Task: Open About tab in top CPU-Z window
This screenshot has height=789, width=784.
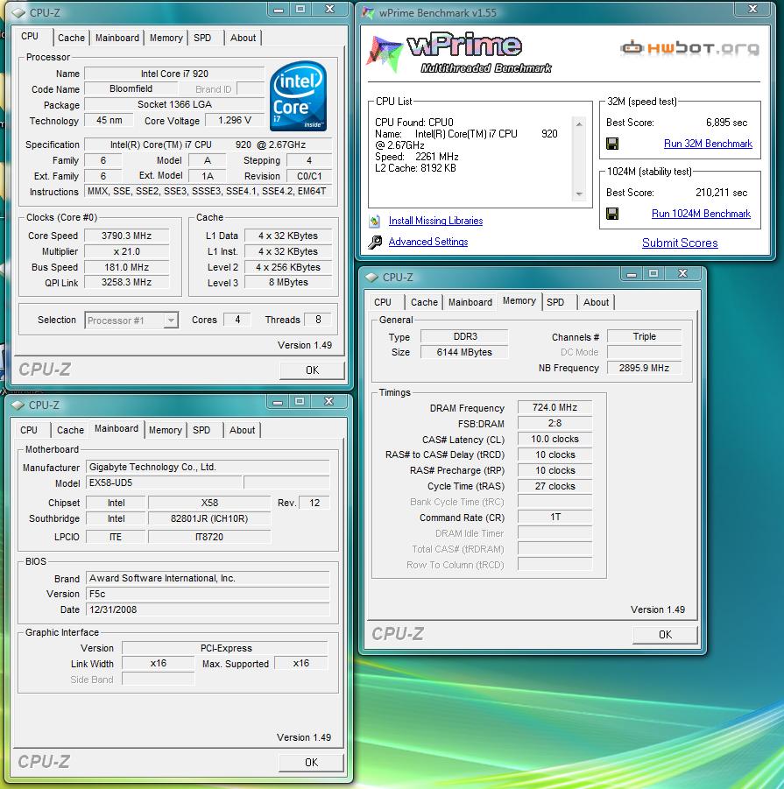Action: click(x=243, y=38)
